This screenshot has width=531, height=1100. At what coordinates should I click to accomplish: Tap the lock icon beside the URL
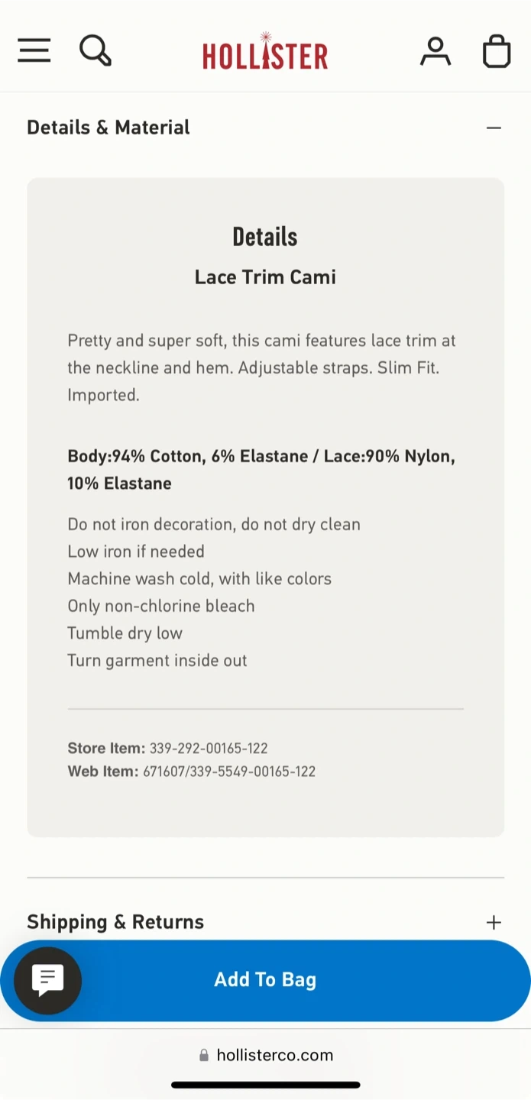pyautogui.click(x=204, y=1055)
